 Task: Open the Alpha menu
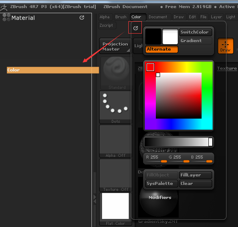click(105, 17)
